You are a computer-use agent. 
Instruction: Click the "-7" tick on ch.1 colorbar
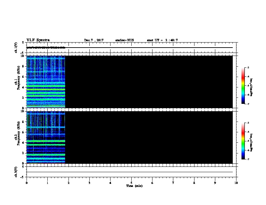click(x=248, y=104)
